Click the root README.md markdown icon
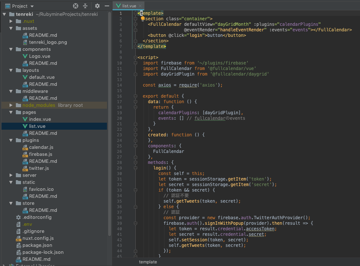This screenshot has height=266, width=360. coord(18,259)
